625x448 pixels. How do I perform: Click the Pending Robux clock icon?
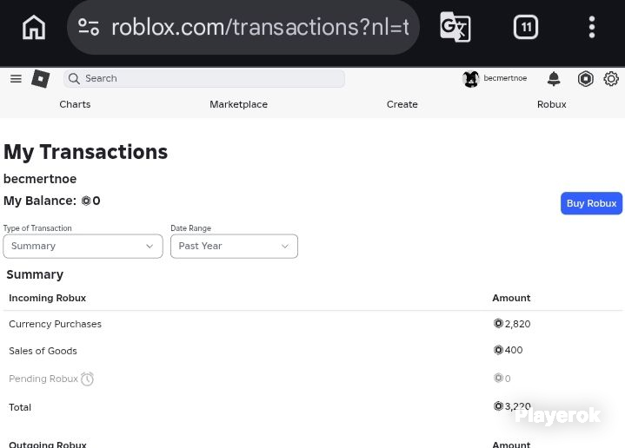point(87,379)
